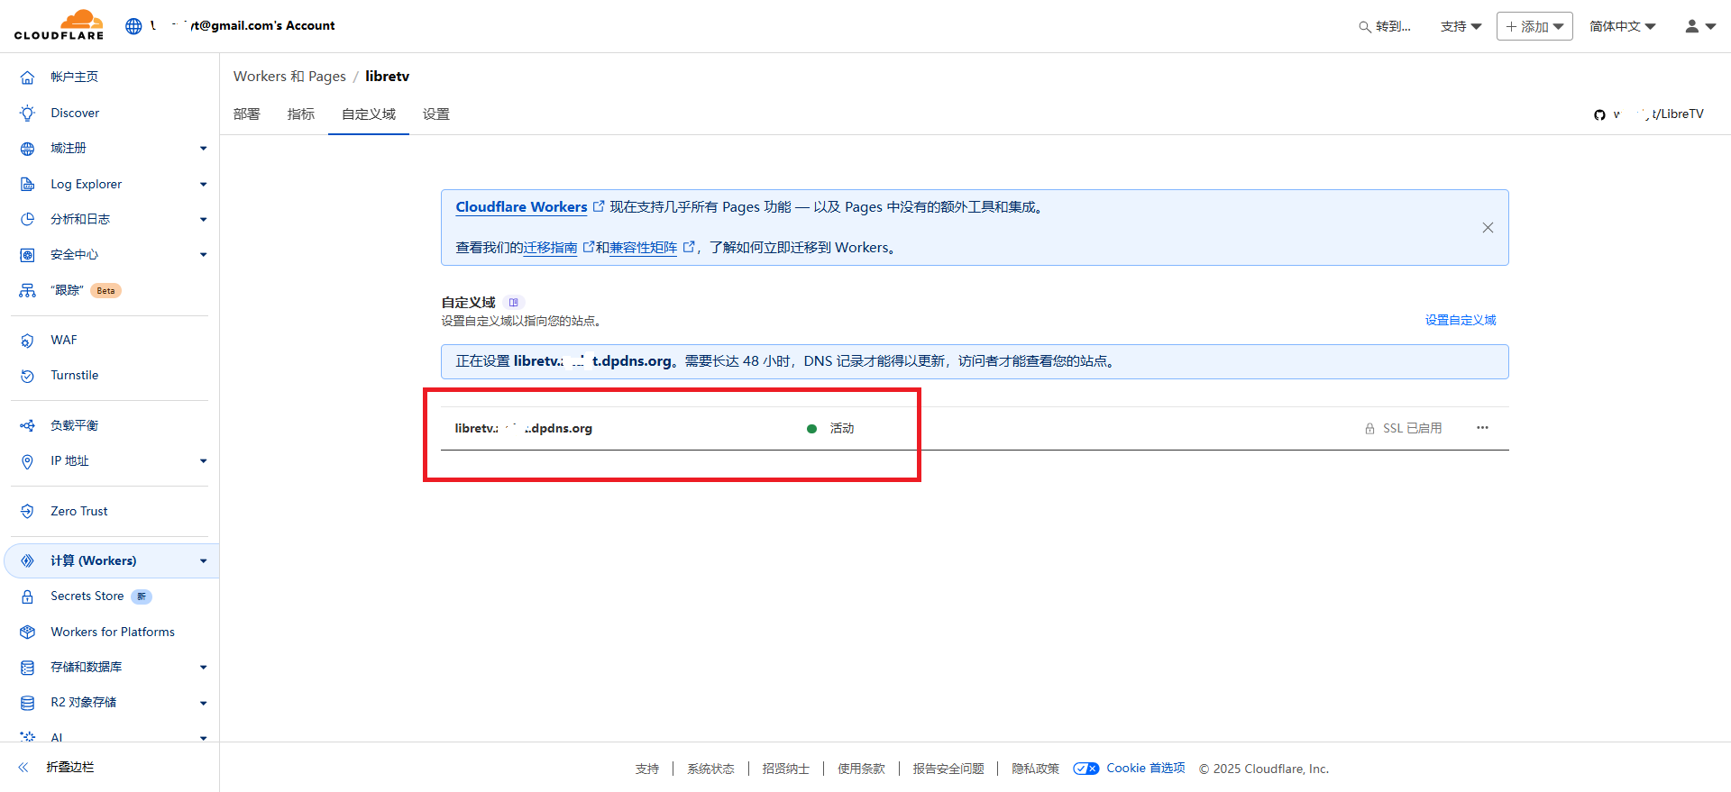Click the search magnifier icon
Viewport: 1731px width, 792px height.
click(x=1364, y=27)
